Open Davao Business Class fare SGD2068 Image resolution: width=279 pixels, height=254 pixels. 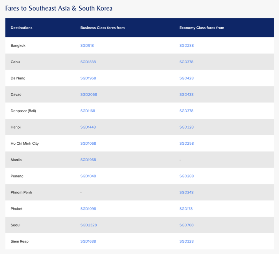[88, 95]
